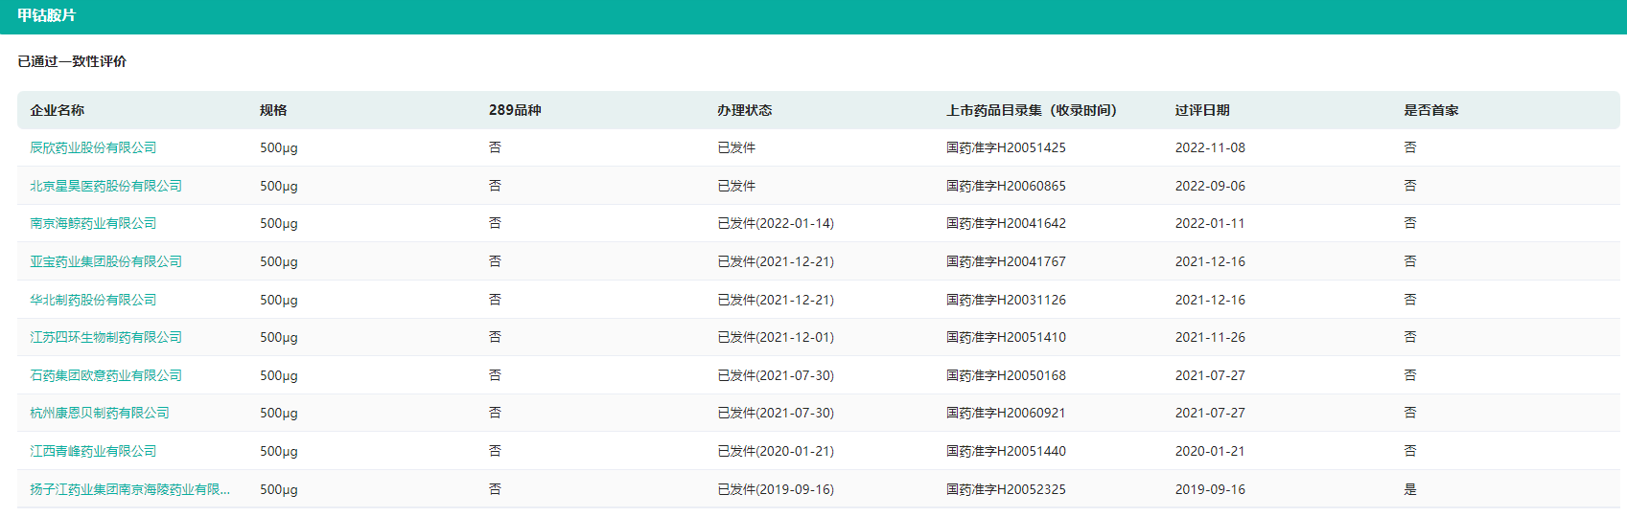Click the 企业名称 column header
Image resolution: width=1627 pixels, height=517 pixels.
[x=57, y=110]
